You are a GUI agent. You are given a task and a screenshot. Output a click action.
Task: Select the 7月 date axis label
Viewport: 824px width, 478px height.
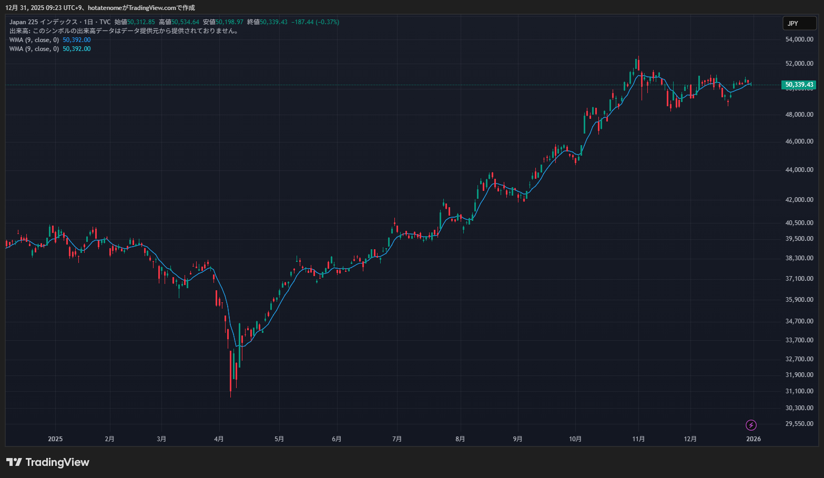pos(397,439)
